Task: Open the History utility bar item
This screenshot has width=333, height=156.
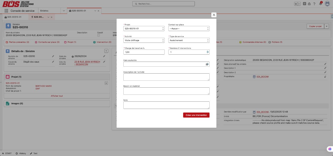Action: (21, 153)
